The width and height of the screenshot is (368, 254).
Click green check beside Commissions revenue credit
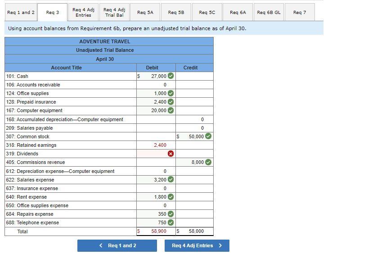208,162
